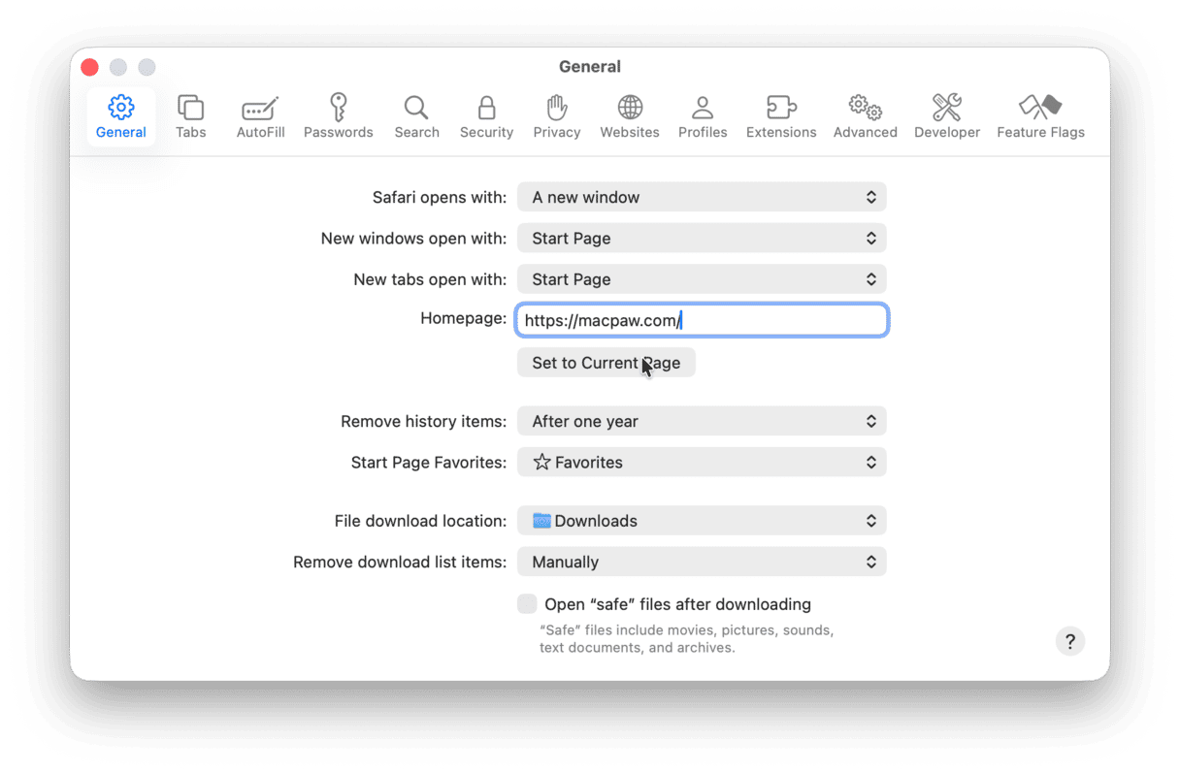1180x773 pixels.
Task: Open the Privacy hand icon
Action: click(556, 116)
